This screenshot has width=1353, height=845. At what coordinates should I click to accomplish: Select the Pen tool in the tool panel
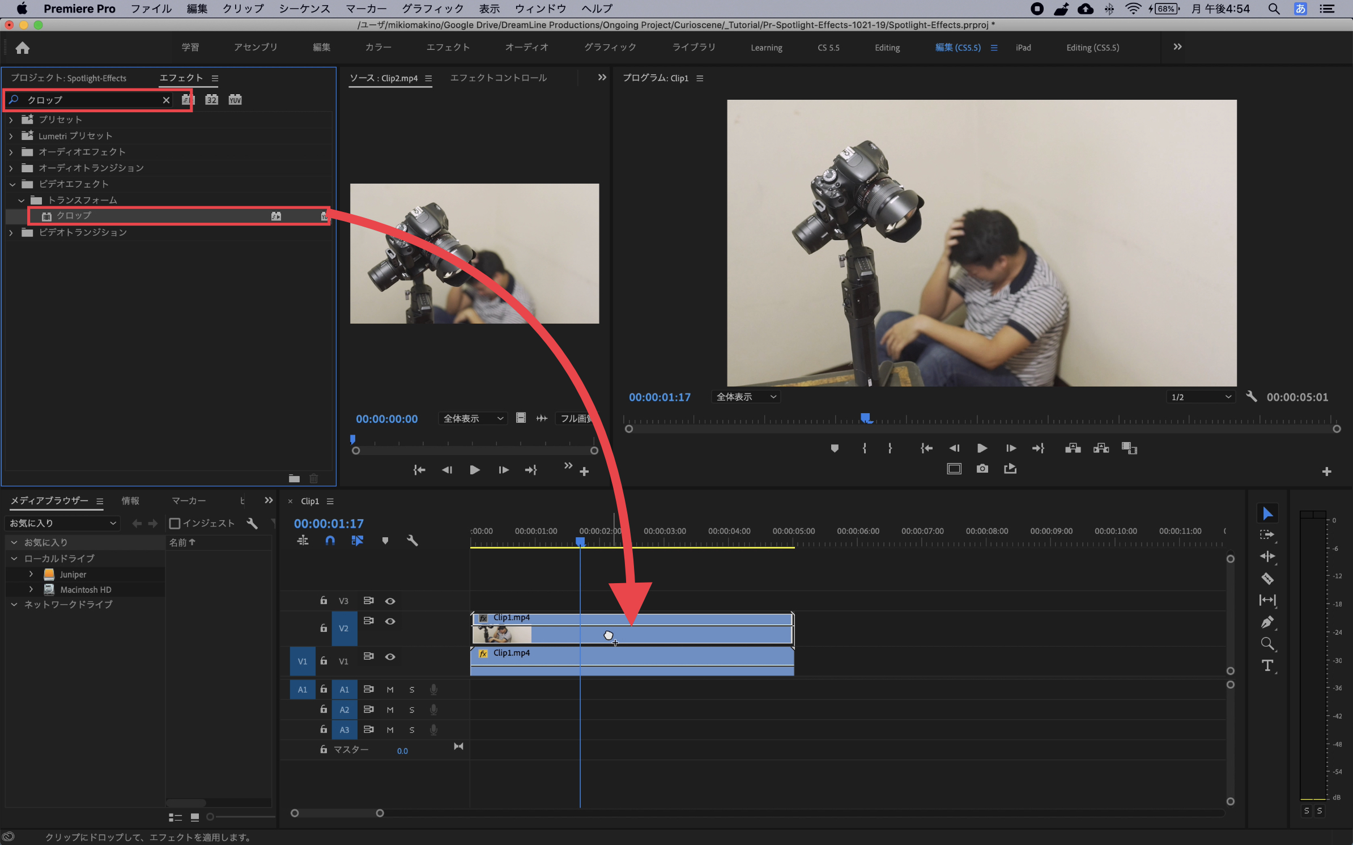pyautogui.click(x=1267, y=622)
